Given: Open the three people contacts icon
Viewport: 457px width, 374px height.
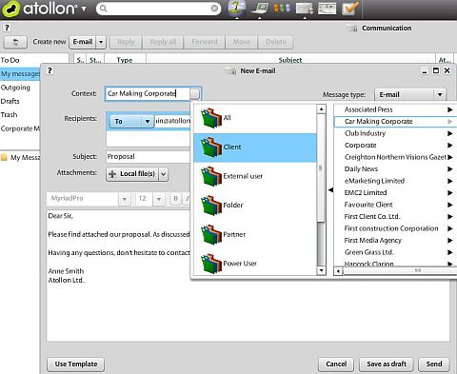Looking at the screenshot, I should click(282, 8).
